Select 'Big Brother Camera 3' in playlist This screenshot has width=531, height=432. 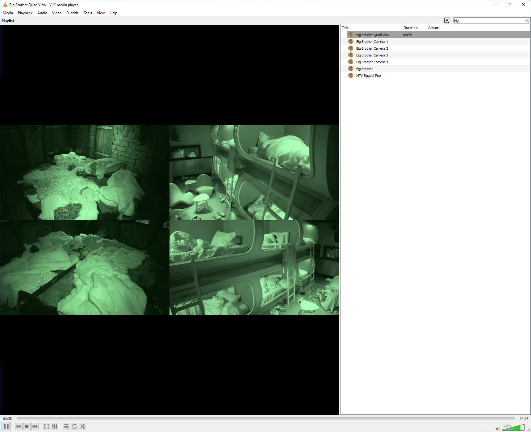click(435, 55)
